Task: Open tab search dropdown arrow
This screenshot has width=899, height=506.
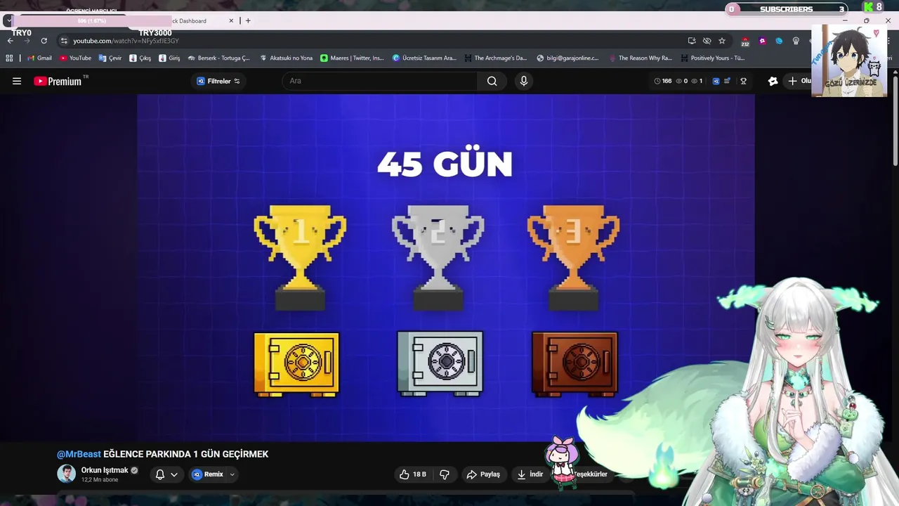Action: pyautogui.click(x=8, y=21)
